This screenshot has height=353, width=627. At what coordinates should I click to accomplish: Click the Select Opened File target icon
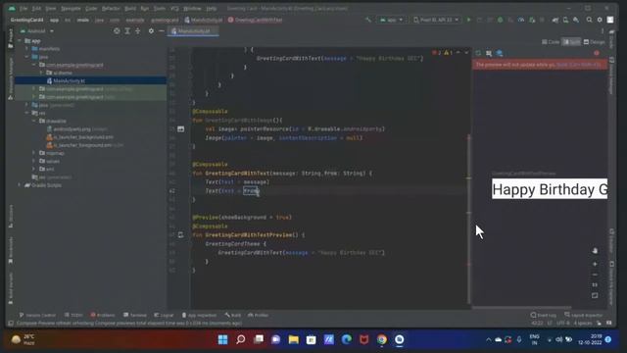click(x=117, y=30)
